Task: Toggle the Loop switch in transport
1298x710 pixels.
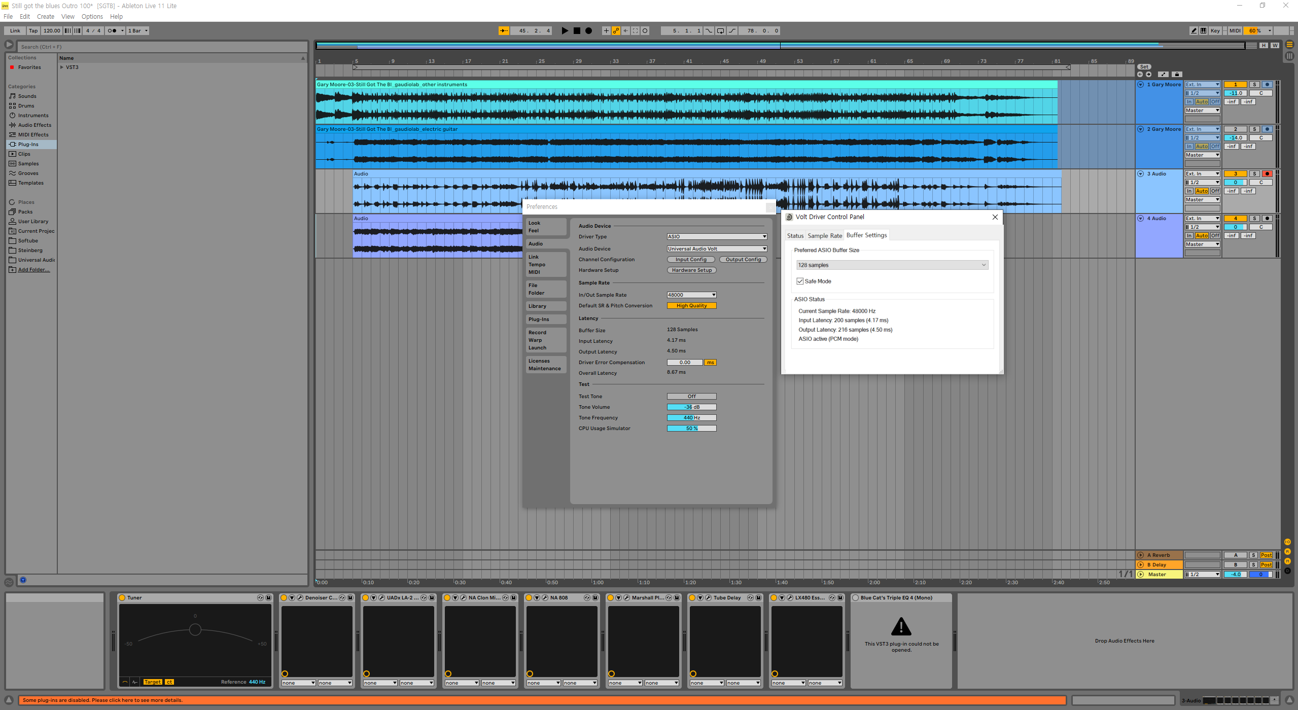Action: [x=720, y=31]
